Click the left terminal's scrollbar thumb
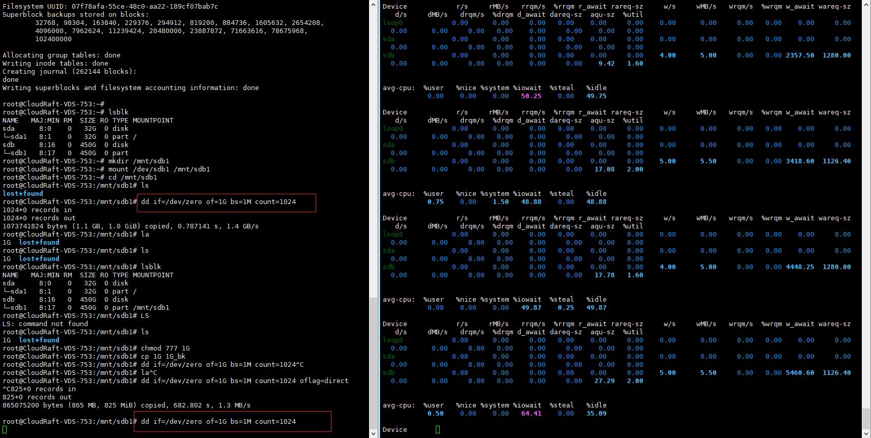 pos(374,363)
